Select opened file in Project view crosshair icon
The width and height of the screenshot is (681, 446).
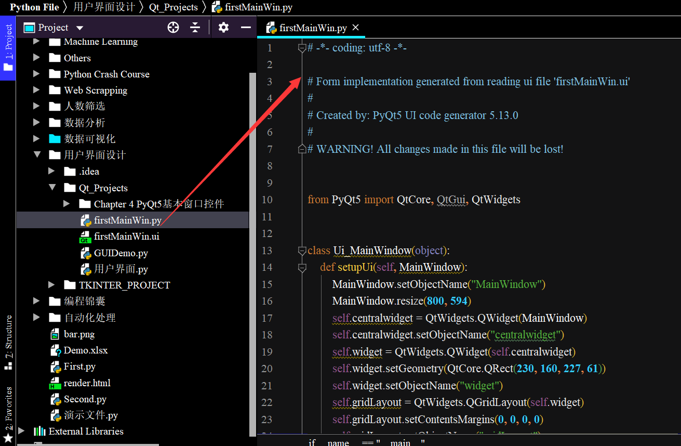173,27
